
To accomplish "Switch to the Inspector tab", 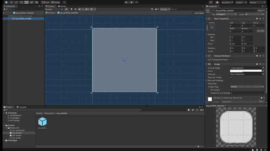I will 212,6.
